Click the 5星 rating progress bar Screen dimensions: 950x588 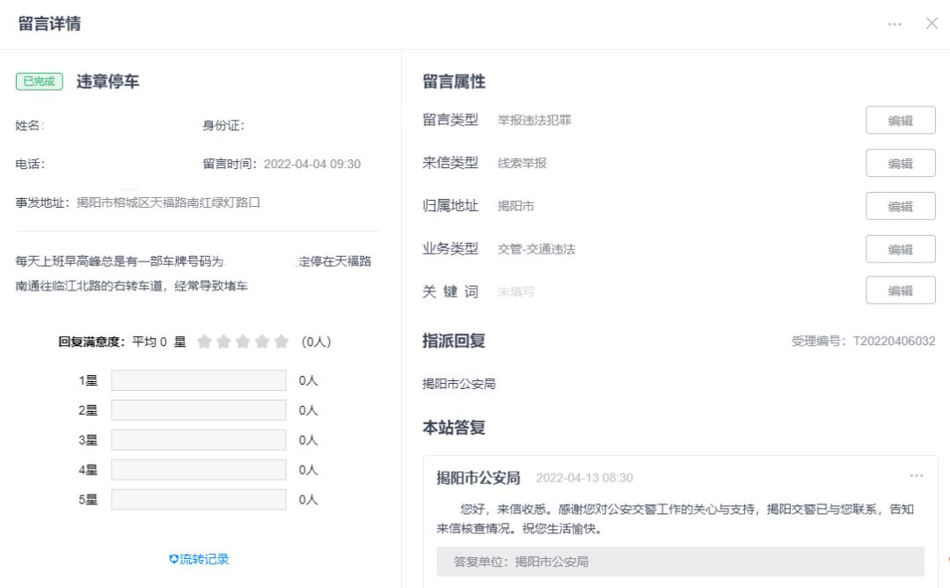(198, 498)
